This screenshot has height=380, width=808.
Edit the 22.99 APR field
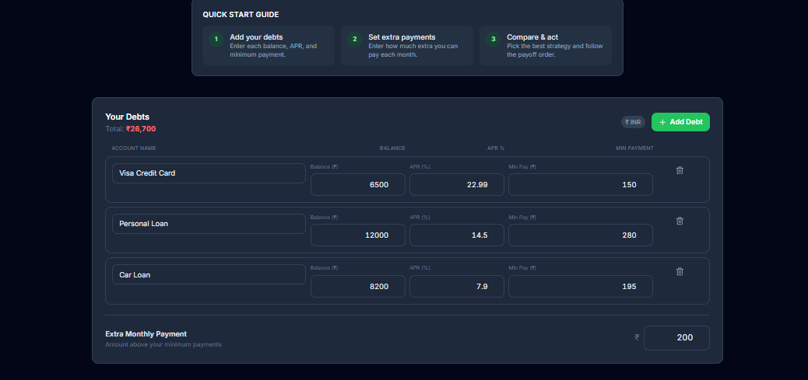click(x=456, y=185)
